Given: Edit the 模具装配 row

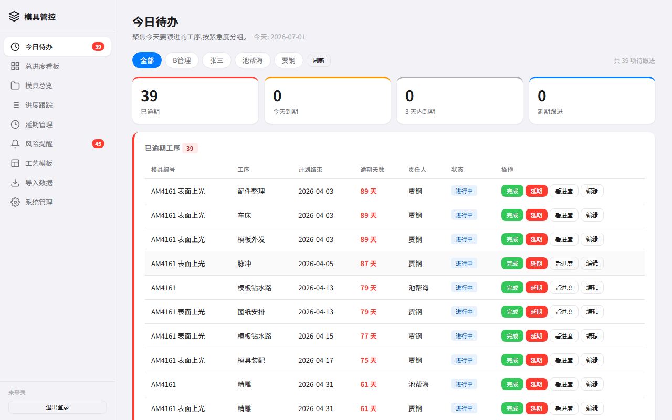Looking at the screenshot, I should coord(592,360).
